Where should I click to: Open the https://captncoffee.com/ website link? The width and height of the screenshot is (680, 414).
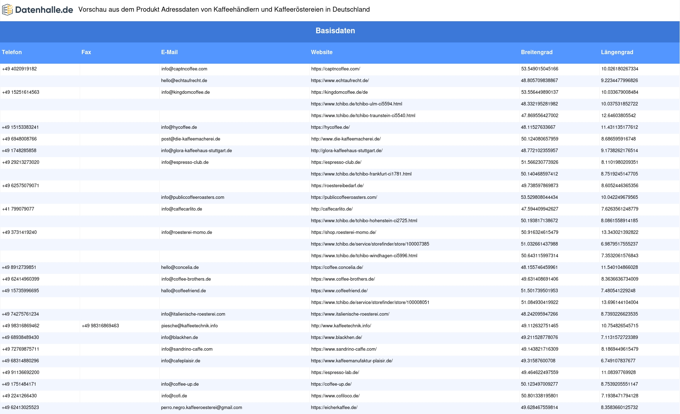336,69
